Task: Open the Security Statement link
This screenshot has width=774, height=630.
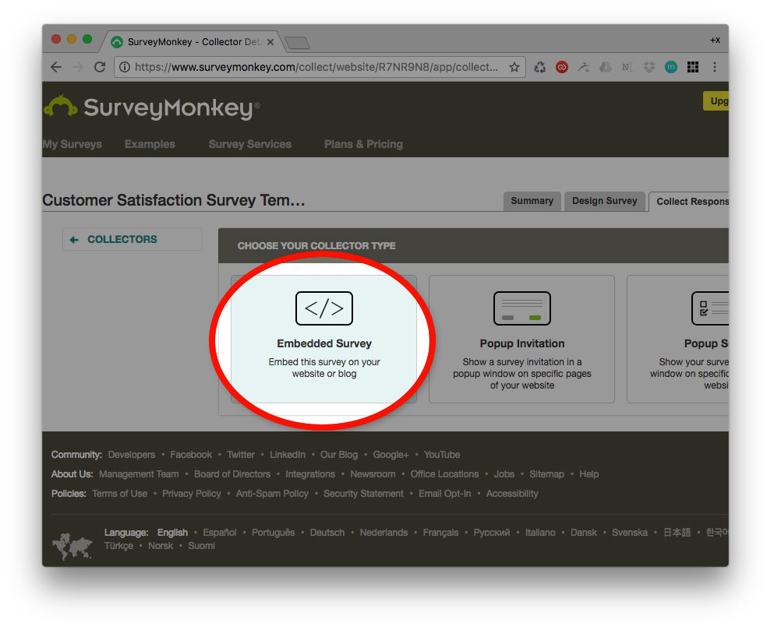Action: (x=363, y=494)
